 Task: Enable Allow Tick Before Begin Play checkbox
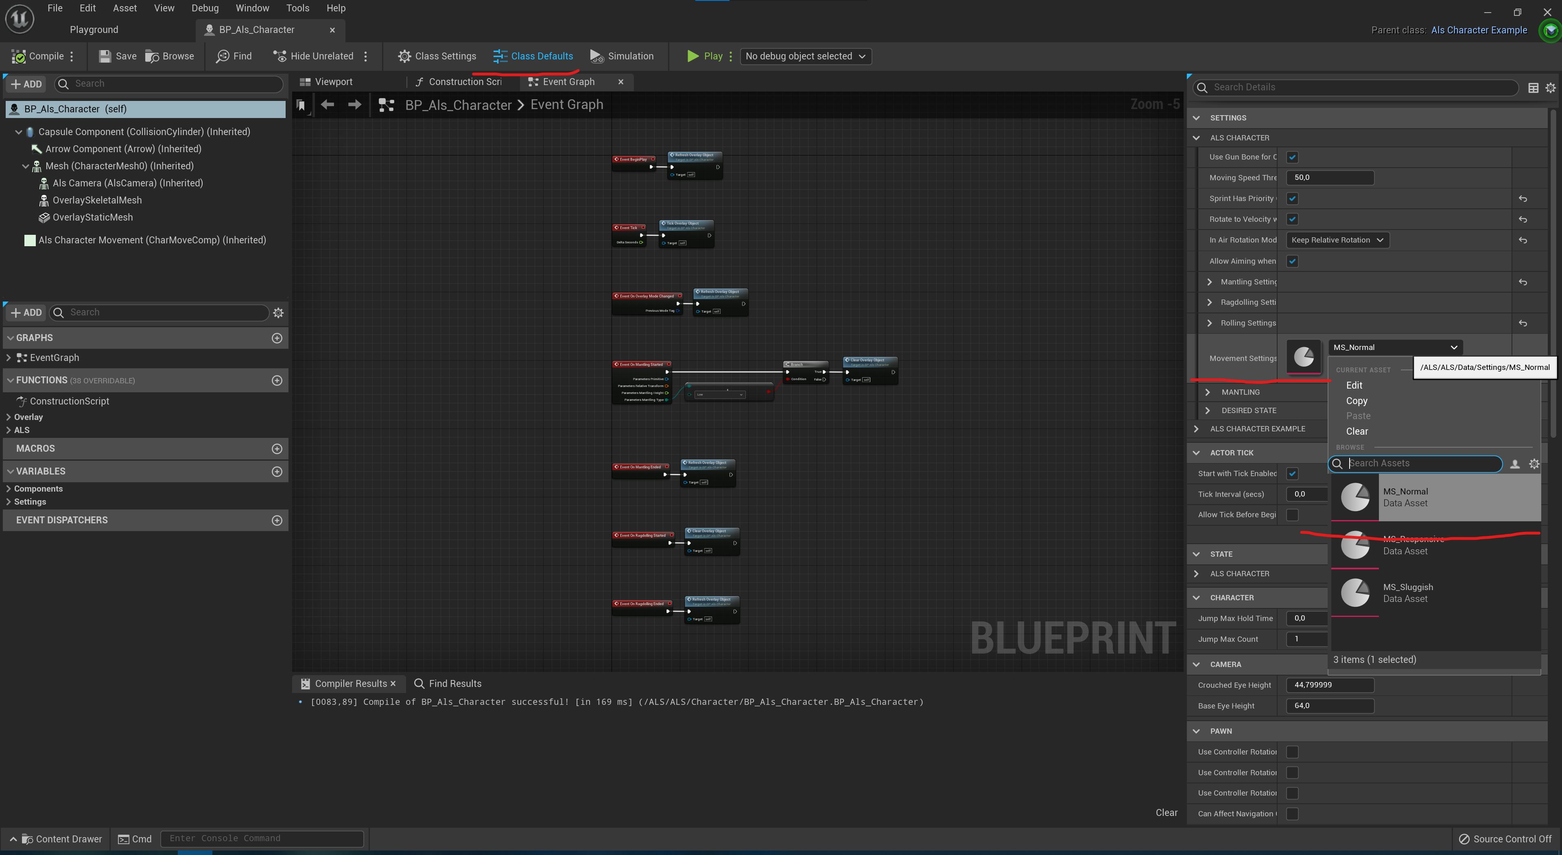pyautogui.click(x=1292, y=515)
